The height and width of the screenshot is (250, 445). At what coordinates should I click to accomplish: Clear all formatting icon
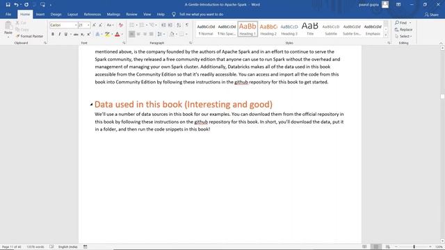coord(120,25)
